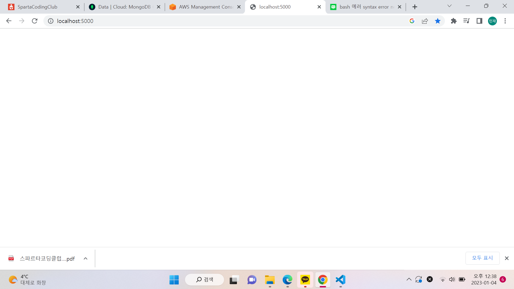Close the localhost:5000 tab

tap(319, 7)
